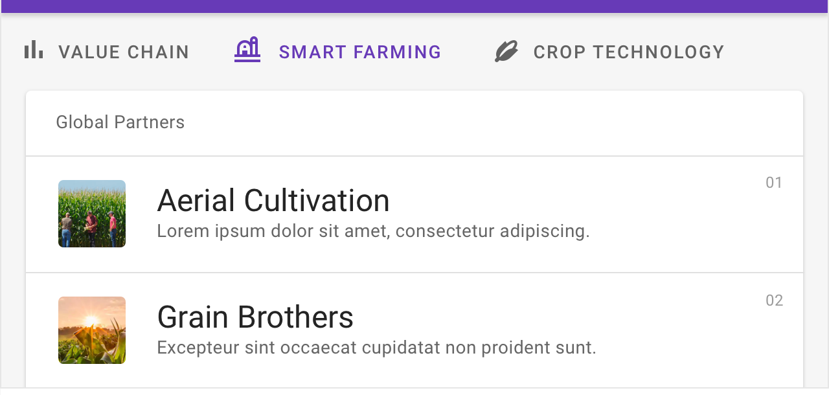
Task: Select the SMART FARMING tab label
Action: [x=360, y=52]
